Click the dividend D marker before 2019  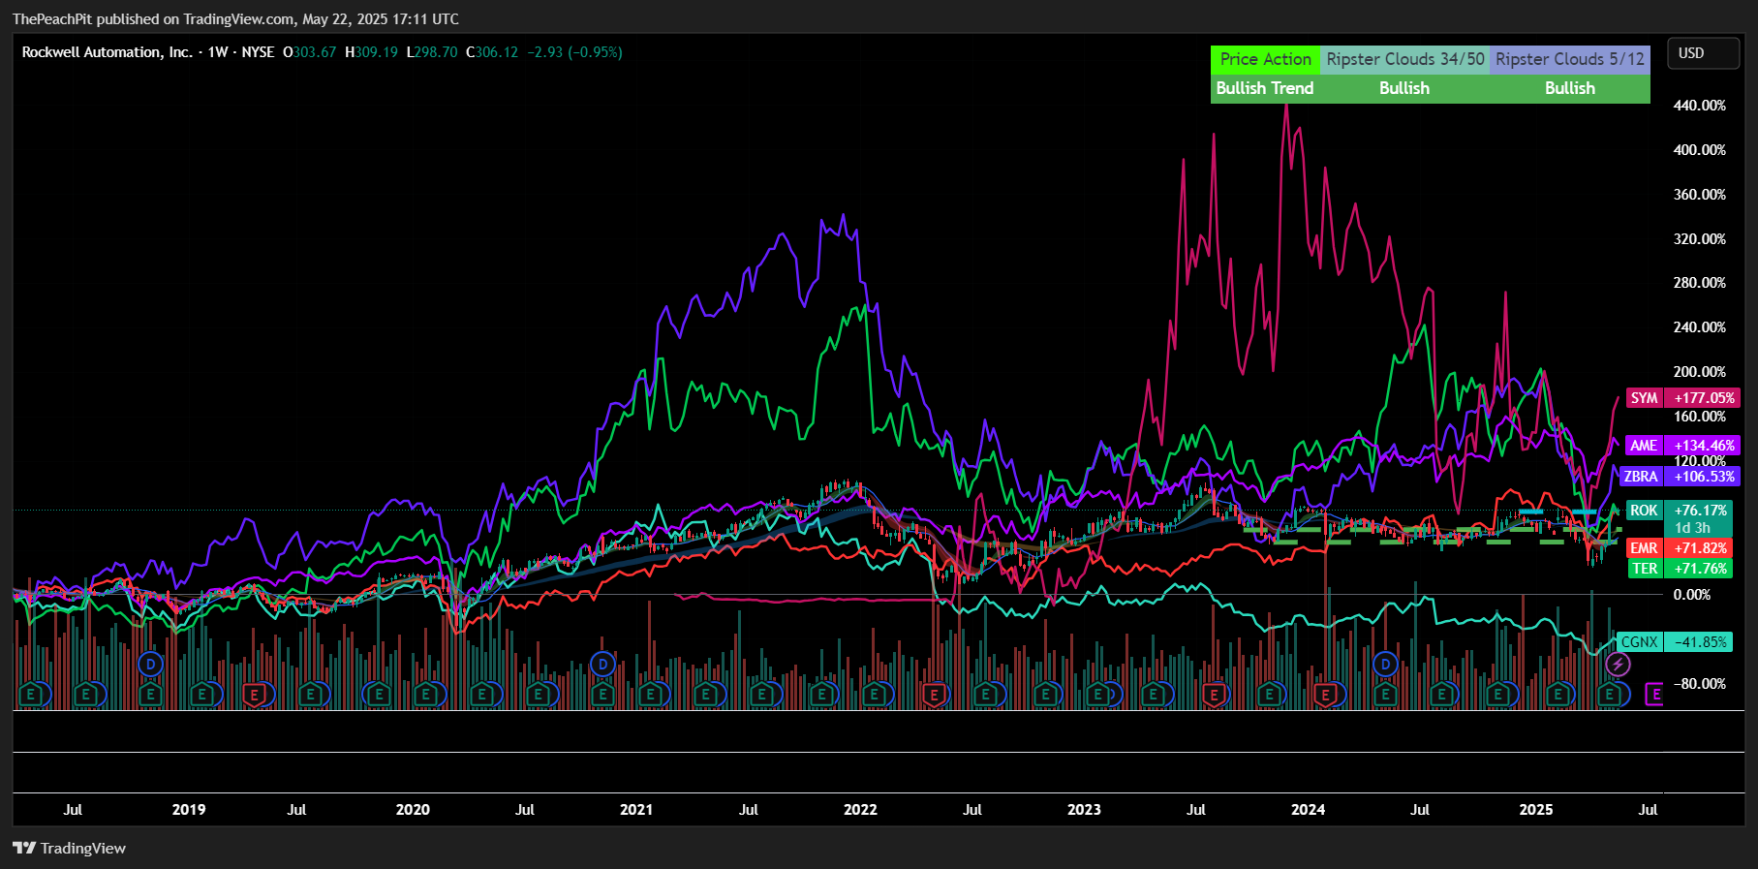[150, 665]
